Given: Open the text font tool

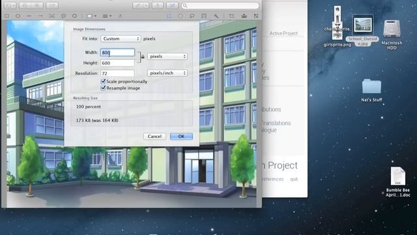Looking at the screenshot, I should [120, 16].
